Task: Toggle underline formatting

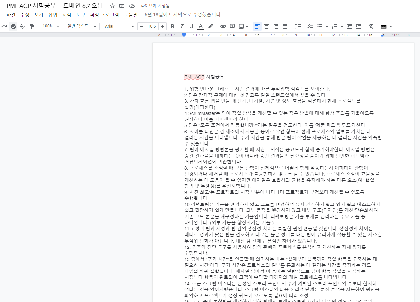Action: coord(191,26)
